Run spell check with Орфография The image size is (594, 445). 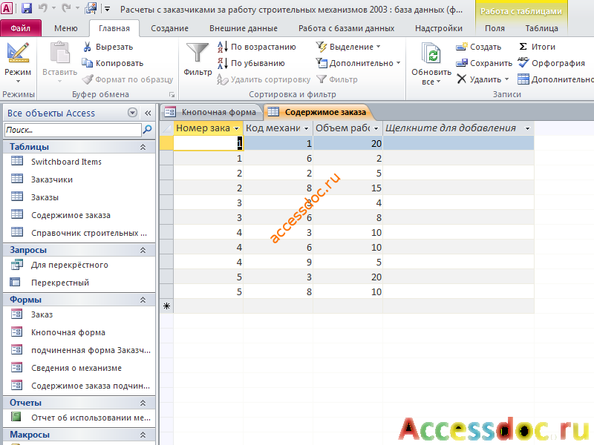coord(551,63)
